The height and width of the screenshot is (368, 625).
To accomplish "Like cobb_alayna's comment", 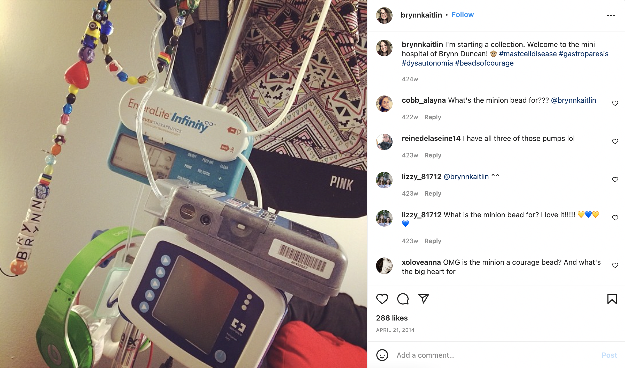I will click(615, 103).
